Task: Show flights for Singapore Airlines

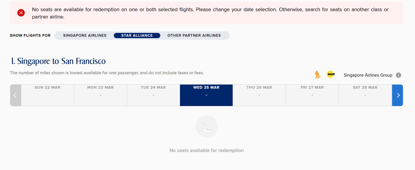Action: click(x=85, y=36)
